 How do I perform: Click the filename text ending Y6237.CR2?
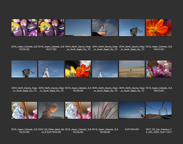(51, 48)
